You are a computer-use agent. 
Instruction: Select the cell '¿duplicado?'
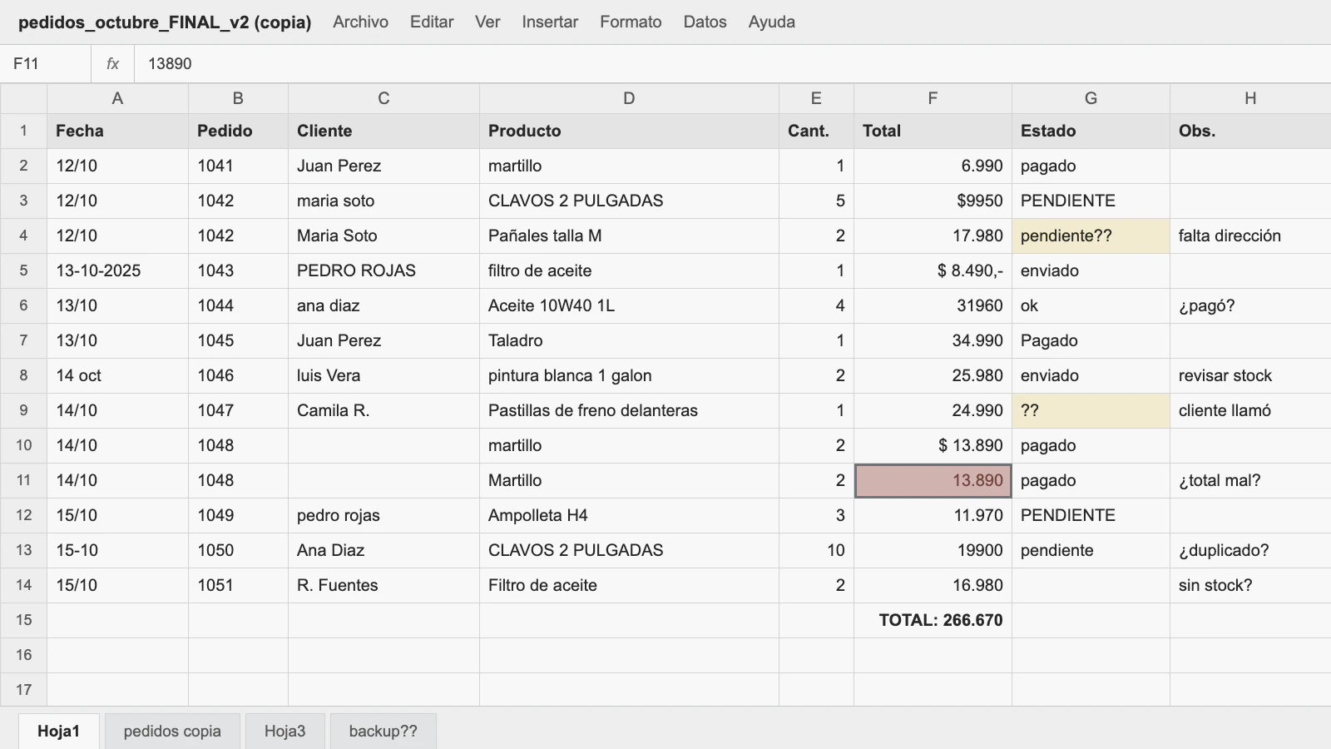(1250, 550)
